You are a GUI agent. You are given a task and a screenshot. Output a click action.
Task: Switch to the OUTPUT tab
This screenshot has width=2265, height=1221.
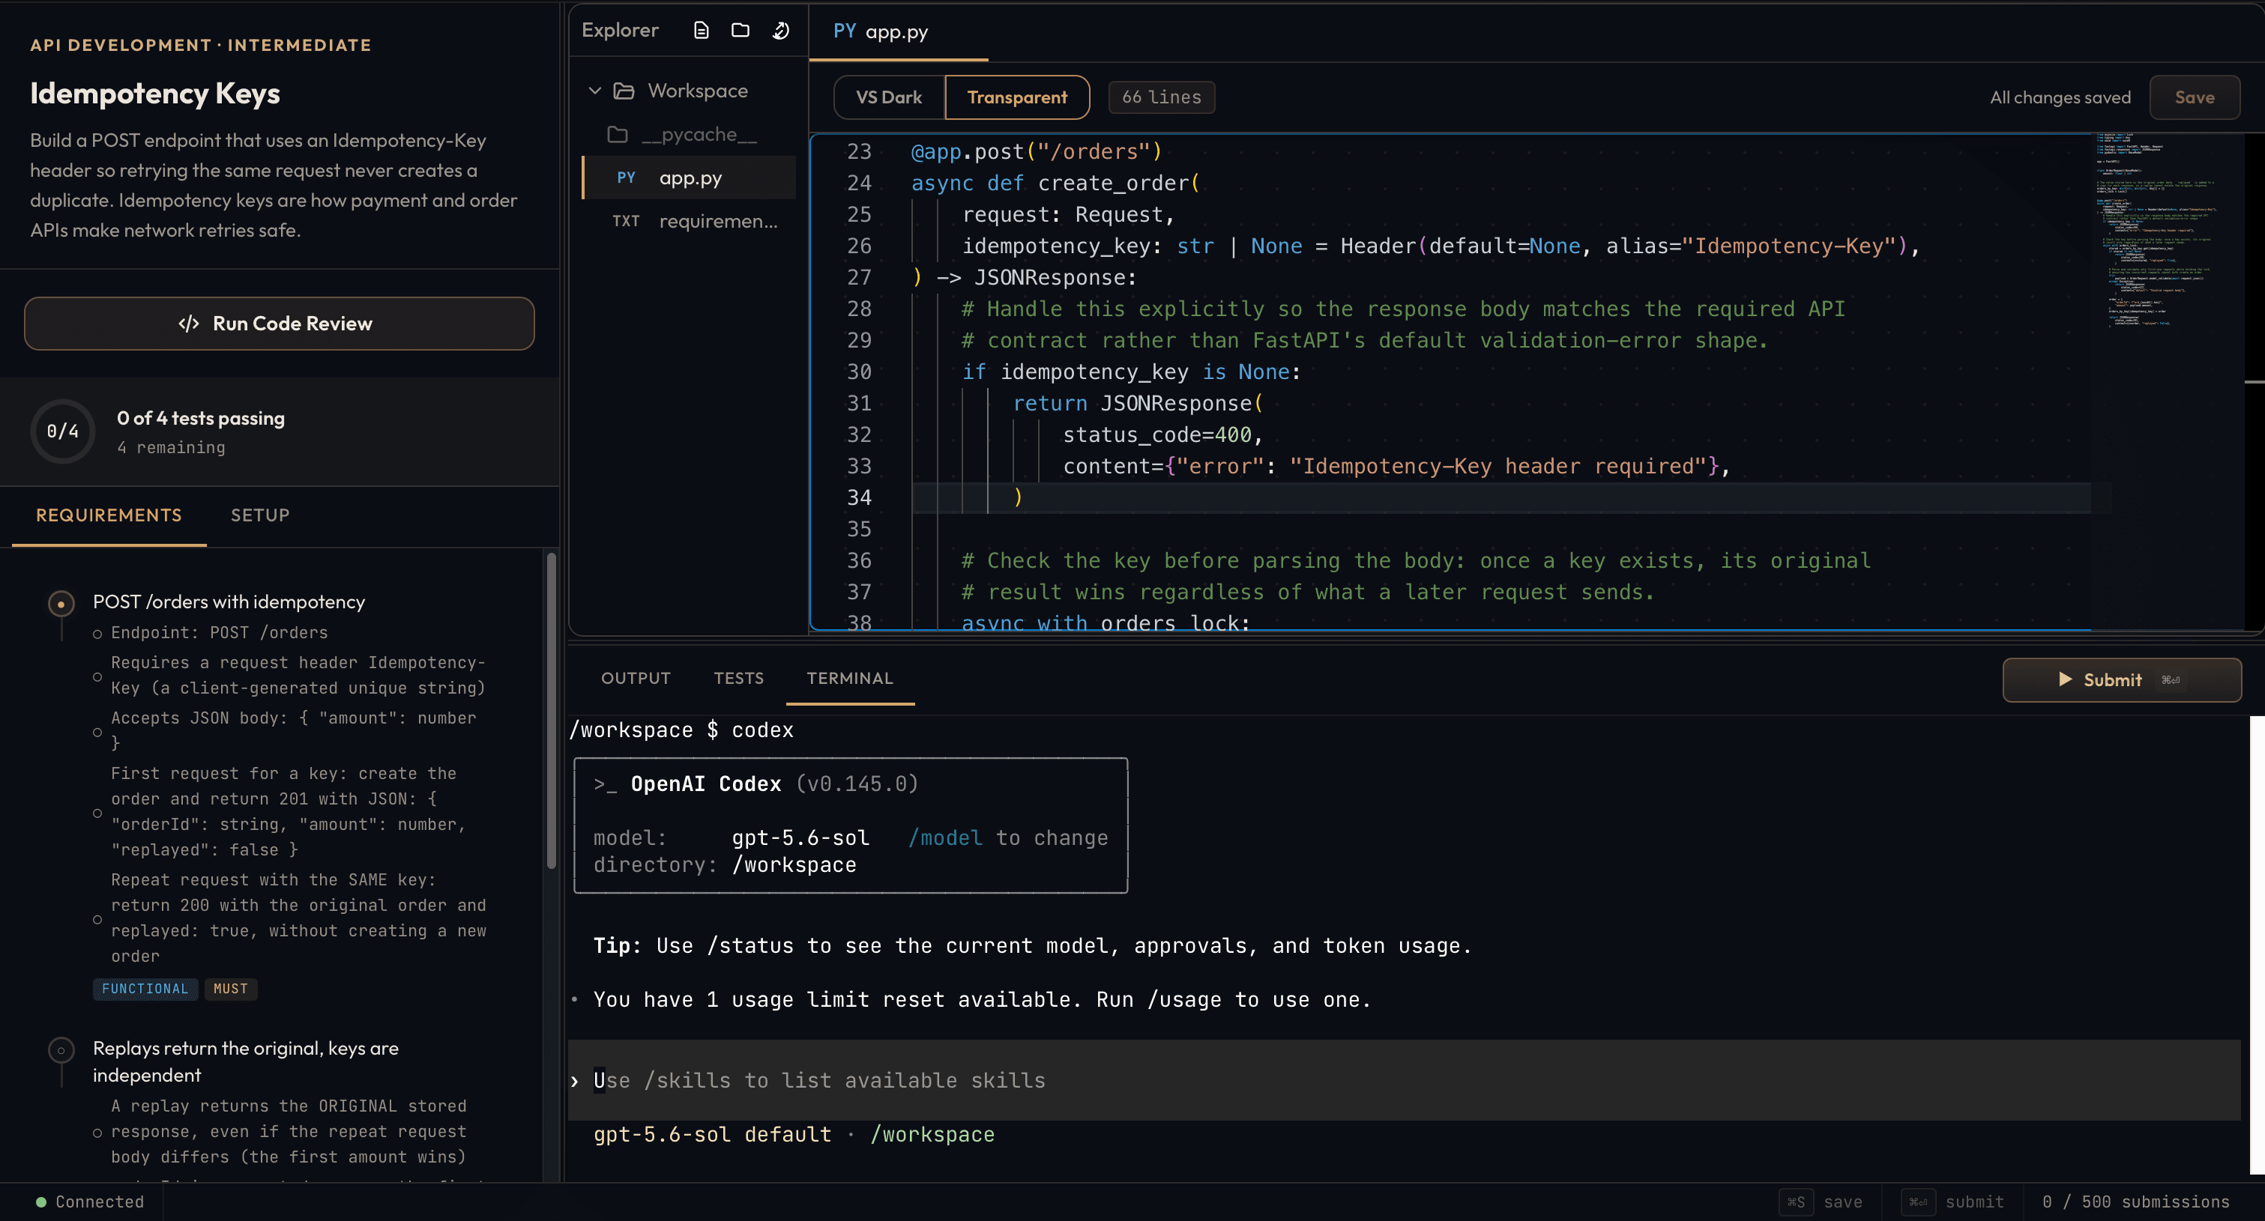636,678
